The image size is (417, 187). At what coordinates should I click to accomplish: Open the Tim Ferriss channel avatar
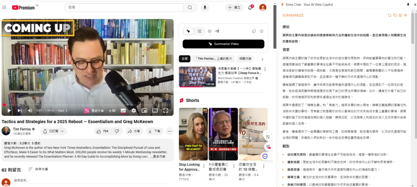point(6,131)
